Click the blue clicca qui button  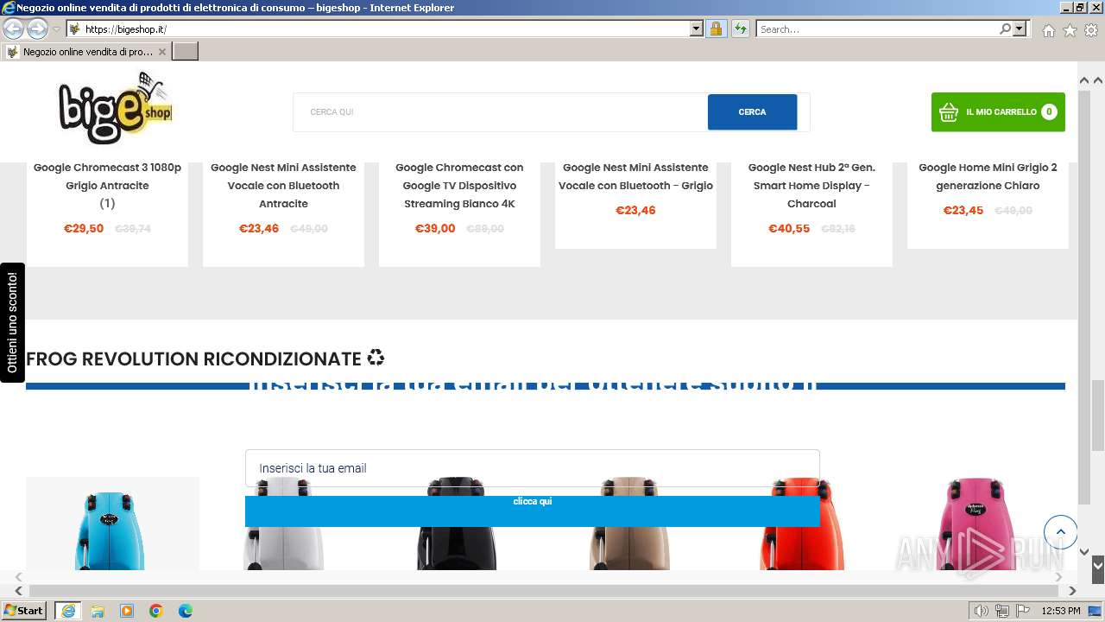pos(532,511)
